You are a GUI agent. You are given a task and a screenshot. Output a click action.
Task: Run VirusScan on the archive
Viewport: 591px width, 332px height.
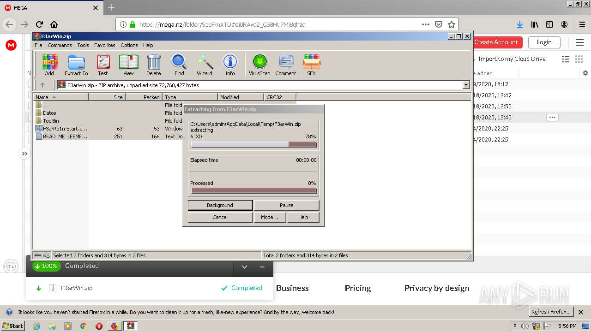tap(259, 65)
